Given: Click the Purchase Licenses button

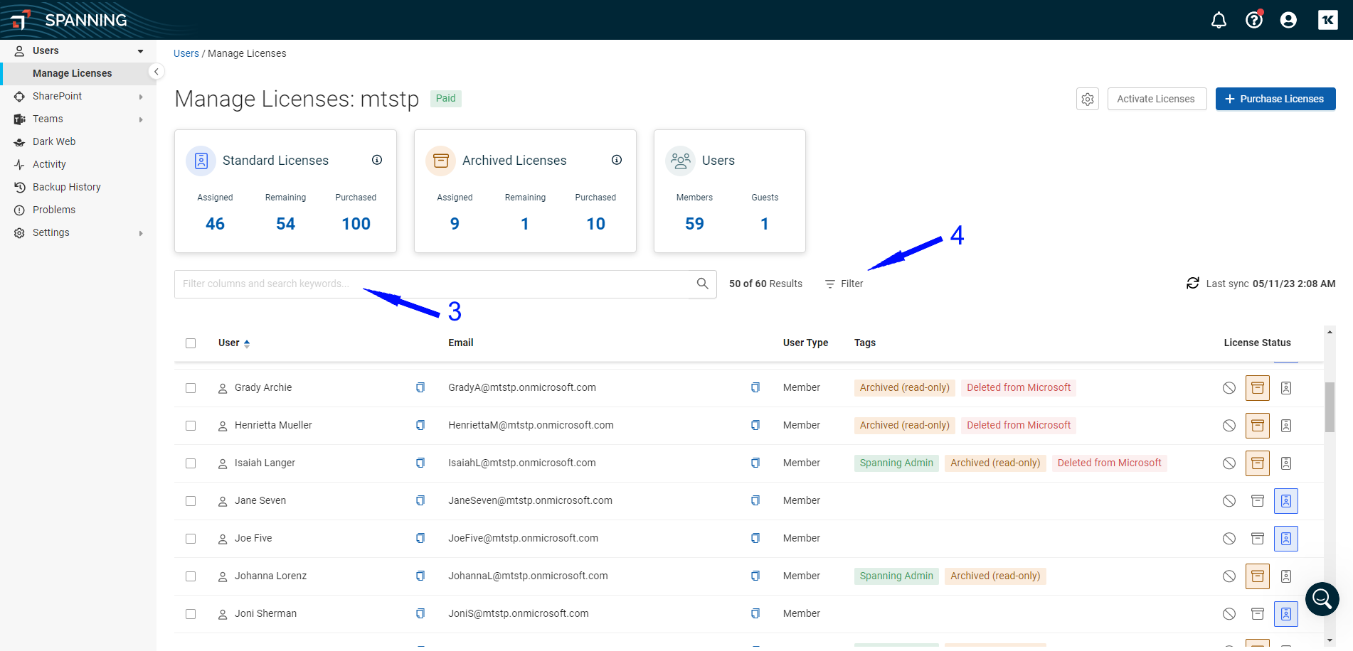Looking at the screenshot, I should pos(1275,99).
